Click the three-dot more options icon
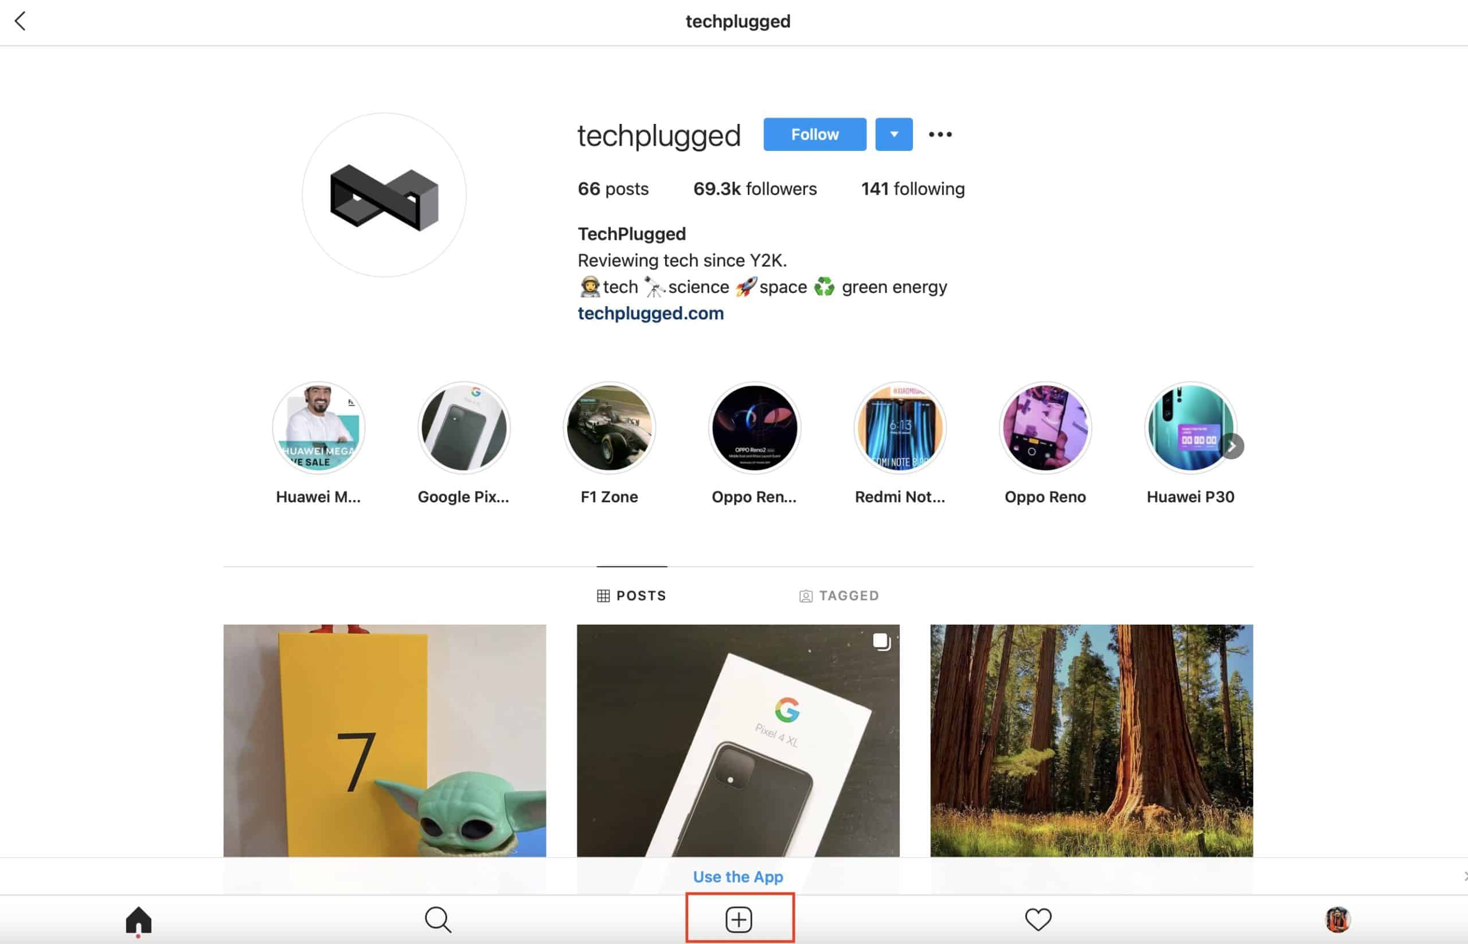 point(939,134)
